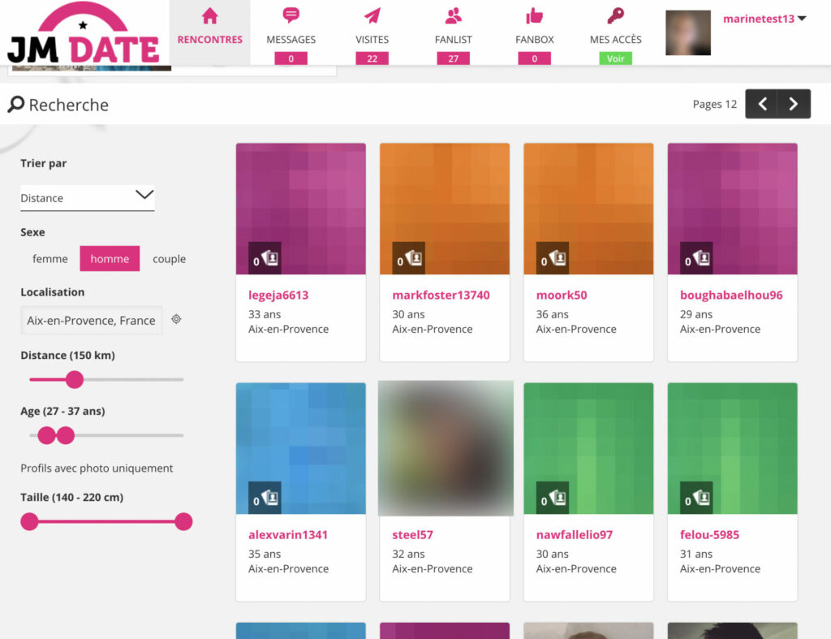
Task: Open legeja6613 profile link
Action: click(278, 295)
